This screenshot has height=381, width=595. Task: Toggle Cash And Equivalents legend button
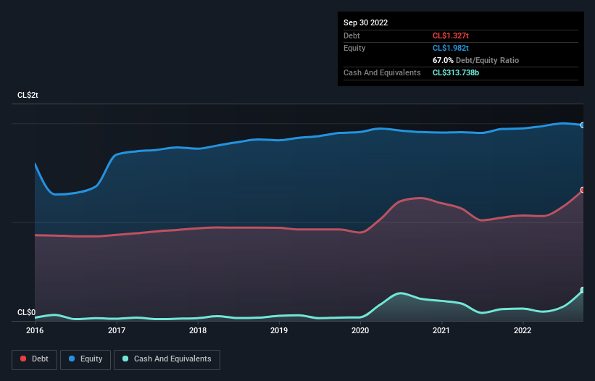click(167, 359)
